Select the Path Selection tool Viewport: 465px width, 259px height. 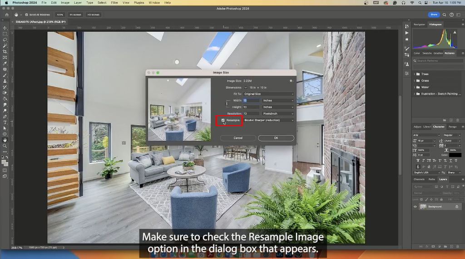(x=5, y=128)
